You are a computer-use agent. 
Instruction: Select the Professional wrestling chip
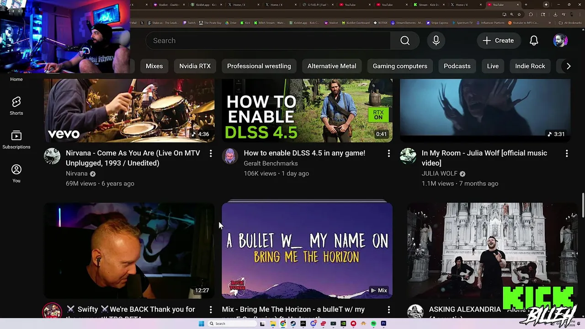coord(259,66)
